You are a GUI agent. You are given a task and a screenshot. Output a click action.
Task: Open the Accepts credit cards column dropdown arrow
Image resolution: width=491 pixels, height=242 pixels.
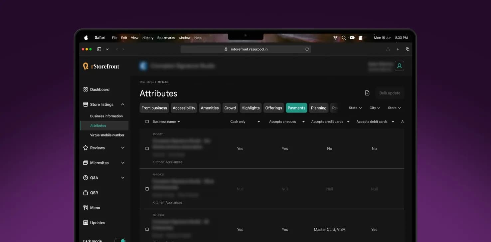348,122
